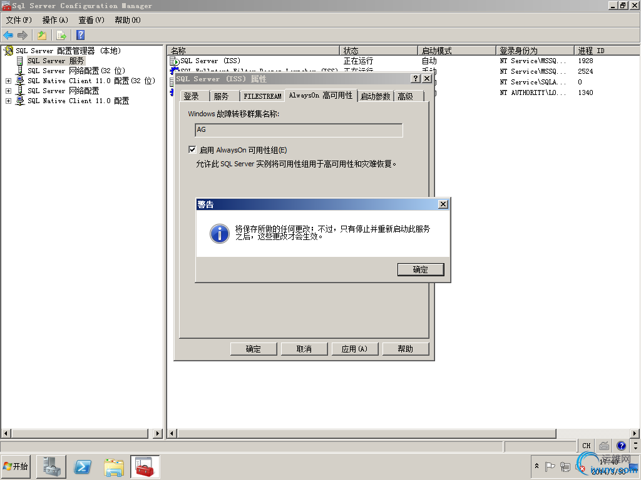Image resolution: width=641 pixels, height=480 pixels.
Task: Click NT AUTHORITY\LO... login cell
Action: [533, 92]
